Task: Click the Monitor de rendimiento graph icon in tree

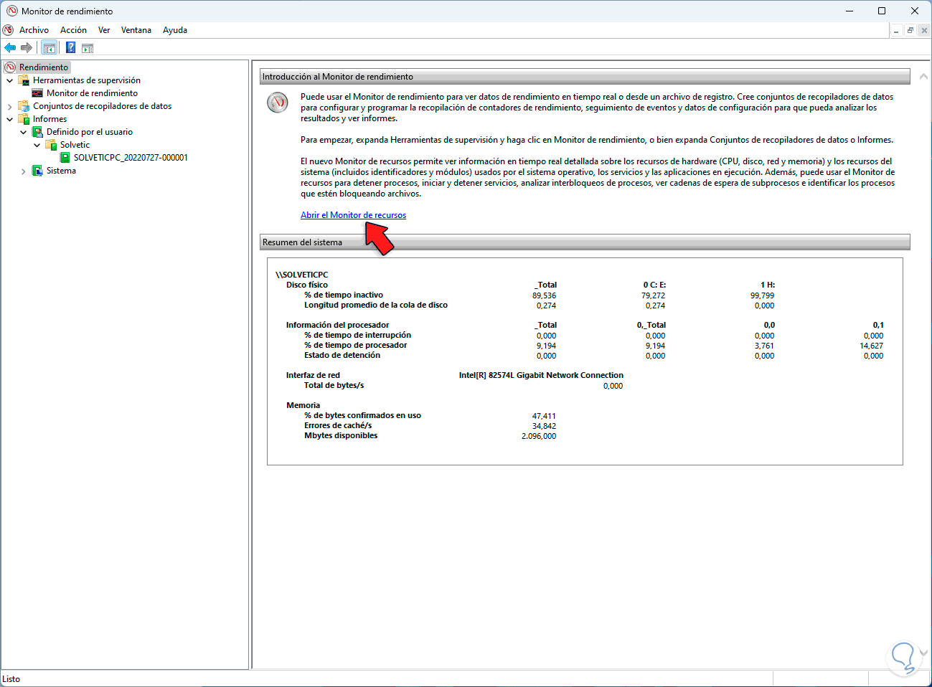Action: (37, 93)
